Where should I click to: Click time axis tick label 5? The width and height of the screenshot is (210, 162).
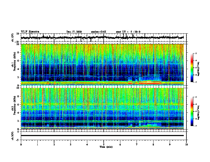point(104,145)
